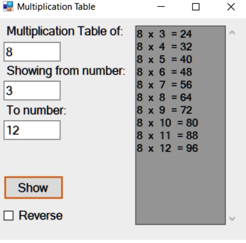
Task: Select the row 8 x 5 = 40
Action: 180,59
